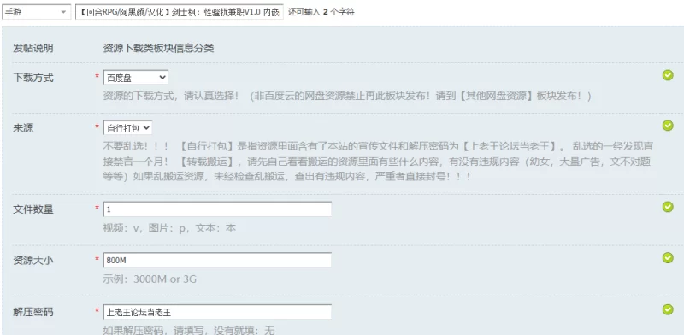Screen dimensions: 684x335
Task: Click the 文件数量 input field
Action: (x=217, y=209)
